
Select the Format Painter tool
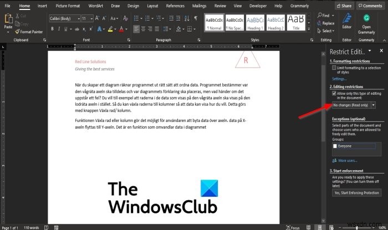(29, 32)
